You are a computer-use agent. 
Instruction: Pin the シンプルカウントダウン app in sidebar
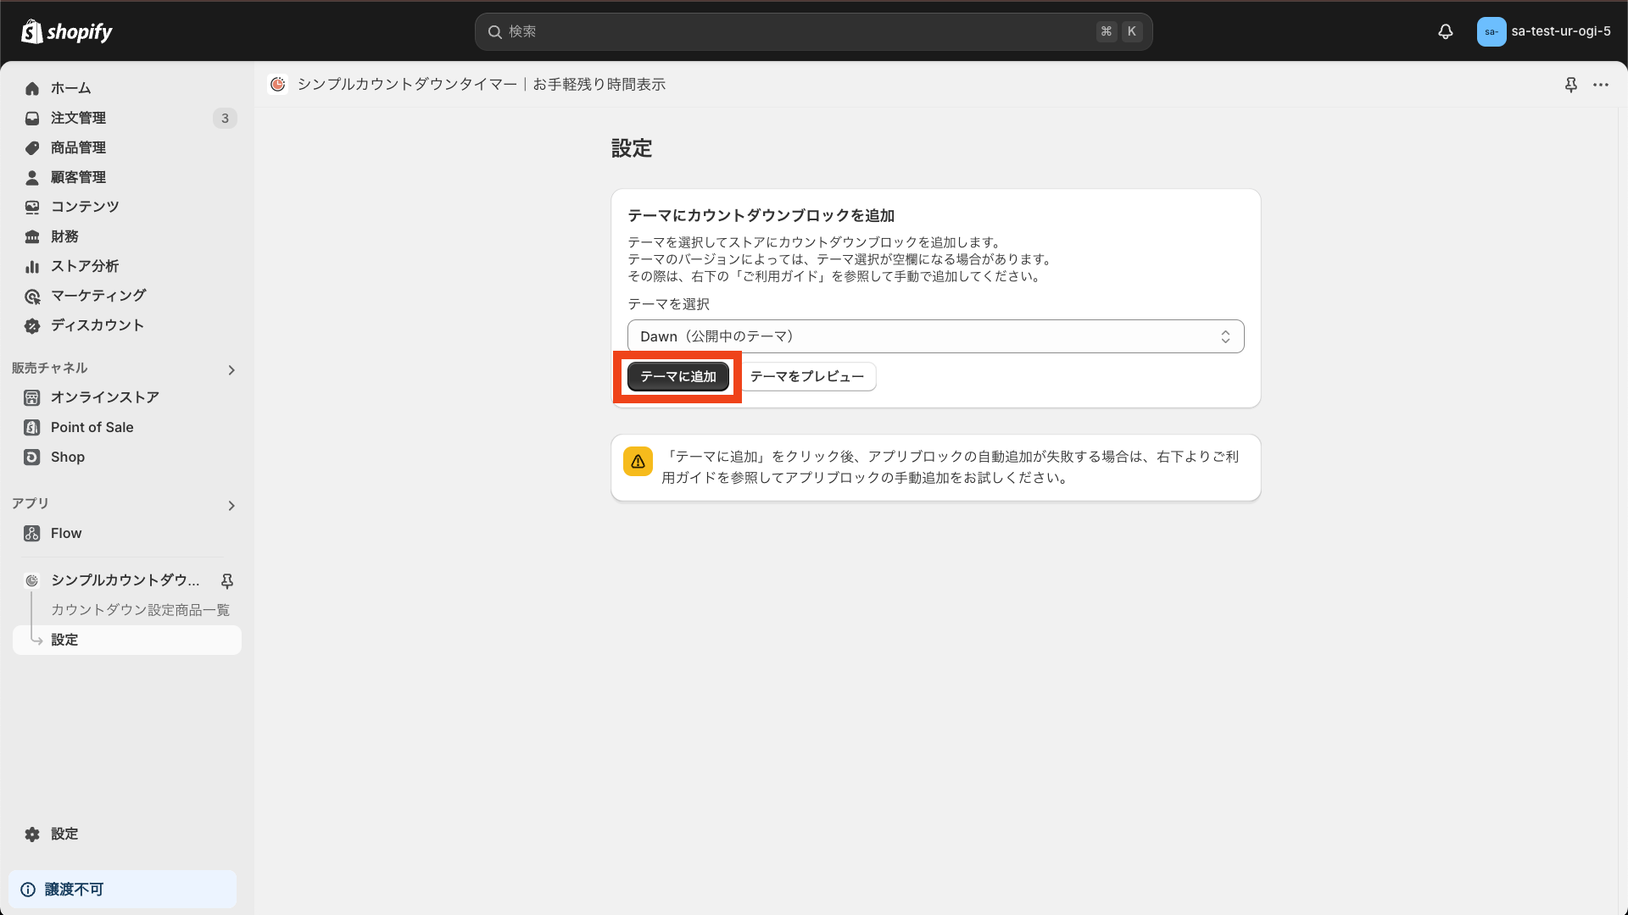coord(226,581)
